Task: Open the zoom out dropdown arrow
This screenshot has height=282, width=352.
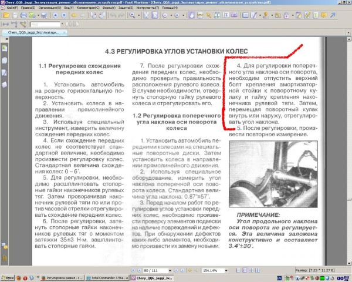Action: click(x=171, y=15)
